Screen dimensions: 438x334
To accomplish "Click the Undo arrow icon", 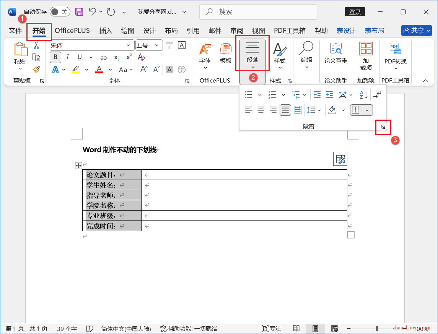I will coord(93,12).
